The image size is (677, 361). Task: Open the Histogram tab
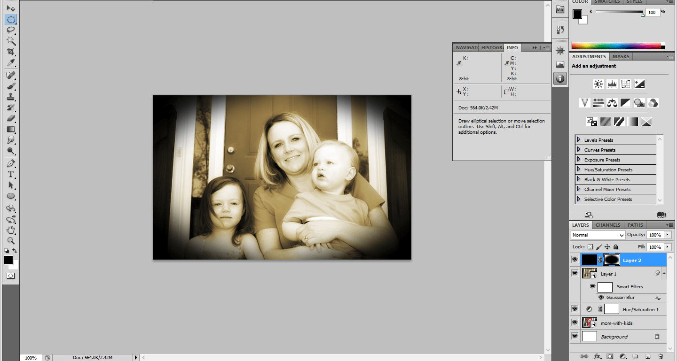pyautogui.click(x=492, y=47)
